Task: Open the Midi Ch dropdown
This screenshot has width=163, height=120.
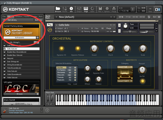Action: click(78, 31)
